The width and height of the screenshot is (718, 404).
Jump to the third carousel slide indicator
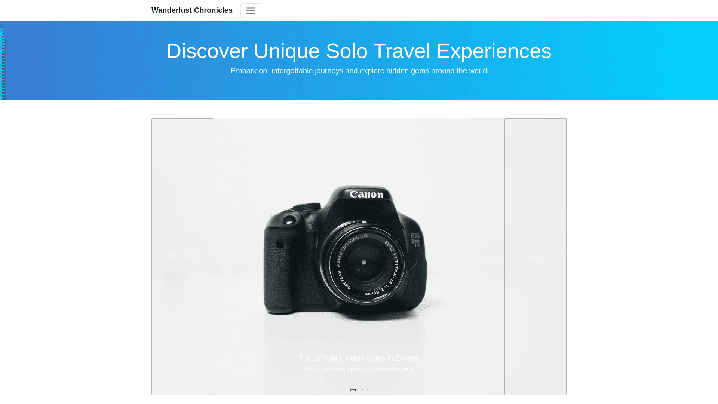365,390
